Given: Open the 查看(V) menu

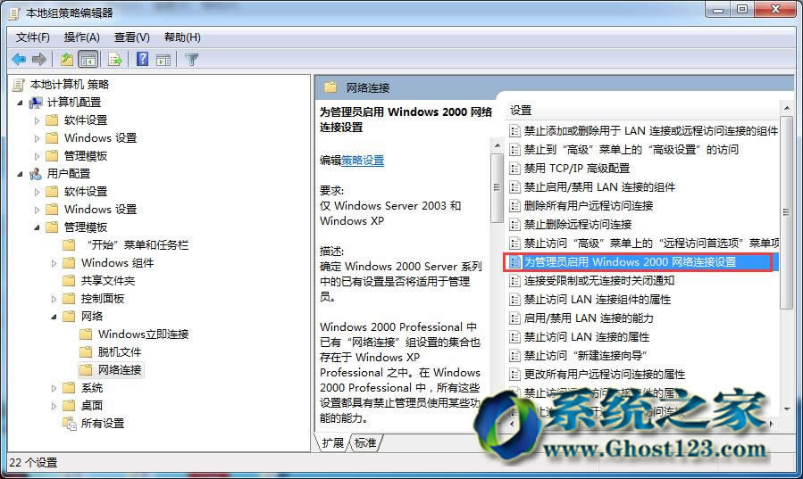Looking at the screenshot, I should pyautogui.click(x=131, y=37).
